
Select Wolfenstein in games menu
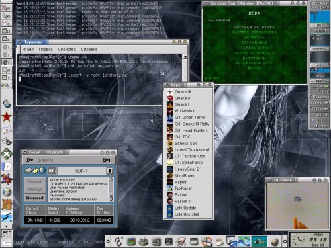tap(188, 111)
